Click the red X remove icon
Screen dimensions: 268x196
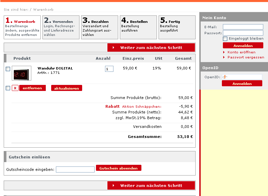pyautogui.click(x=15, y=88)
